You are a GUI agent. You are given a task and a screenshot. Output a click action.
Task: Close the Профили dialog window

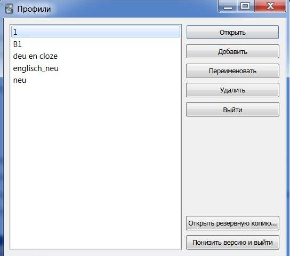(270, 6)
